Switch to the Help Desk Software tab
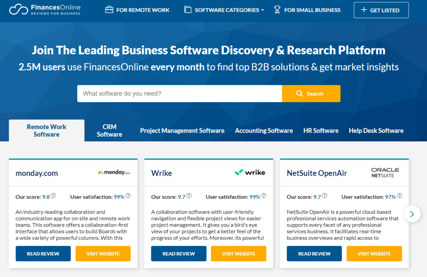Viewport: 427px width, 277px height. (376, 131)
